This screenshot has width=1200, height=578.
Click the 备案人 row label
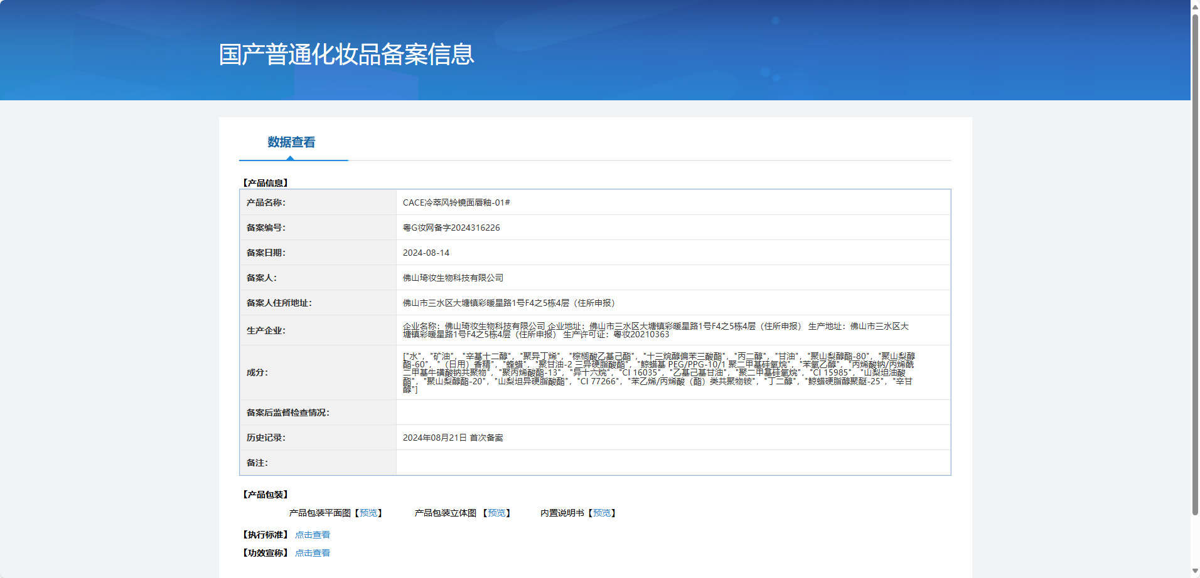pyautogui.click(x=261, y=278)
